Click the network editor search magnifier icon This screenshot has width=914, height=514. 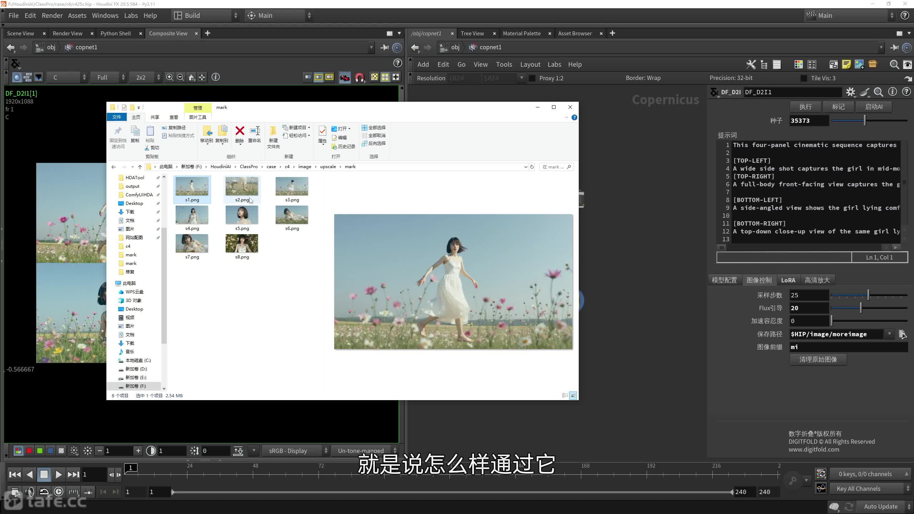(894, 64)
